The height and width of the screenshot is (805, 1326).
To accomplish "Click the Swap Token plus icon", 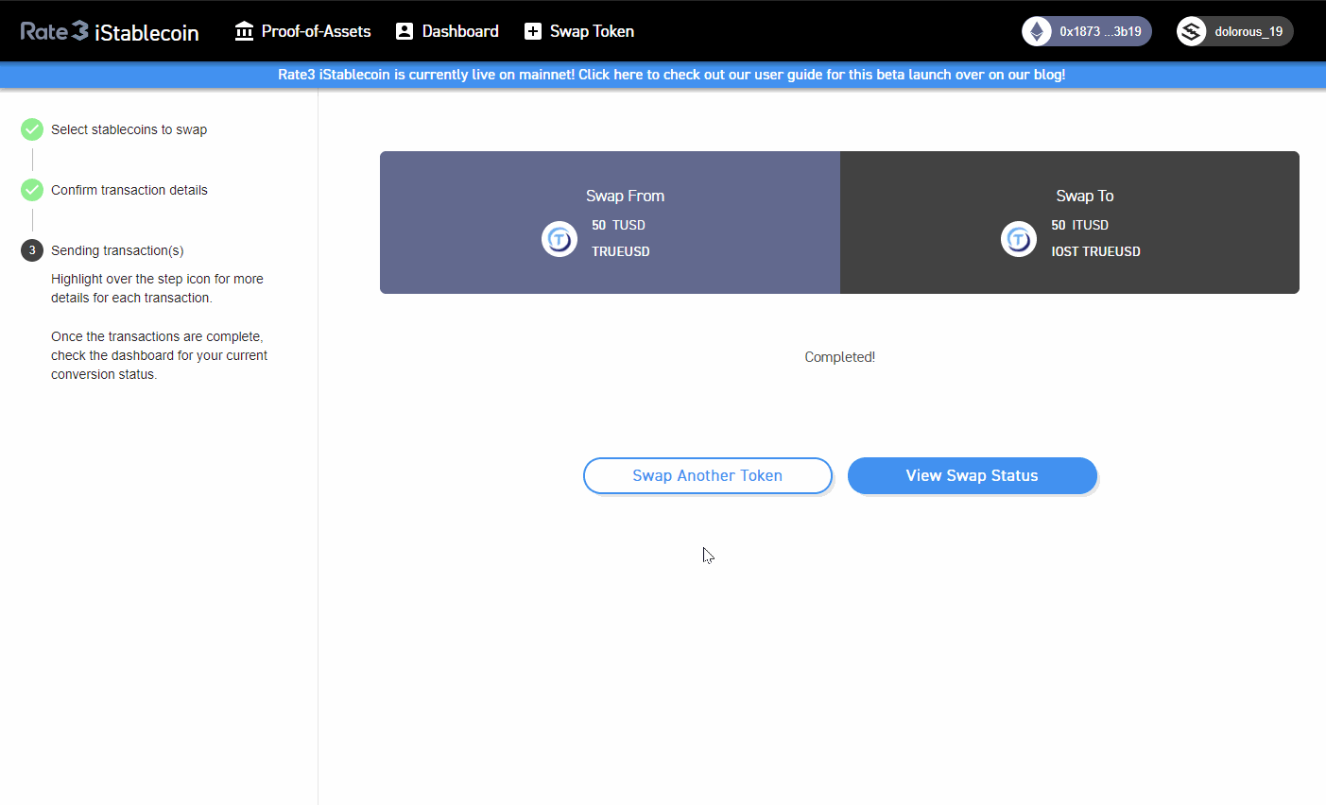I will [533, 31].
